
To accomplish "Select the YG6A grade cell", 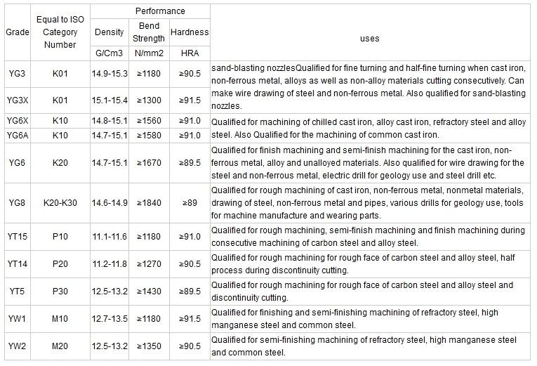I will (15, 135).
